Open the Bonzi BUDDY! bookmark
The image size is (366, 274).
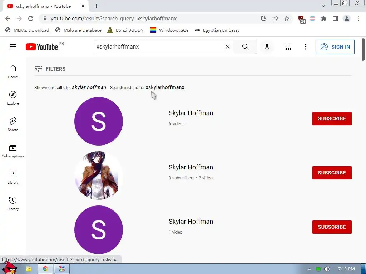(126, 30)
